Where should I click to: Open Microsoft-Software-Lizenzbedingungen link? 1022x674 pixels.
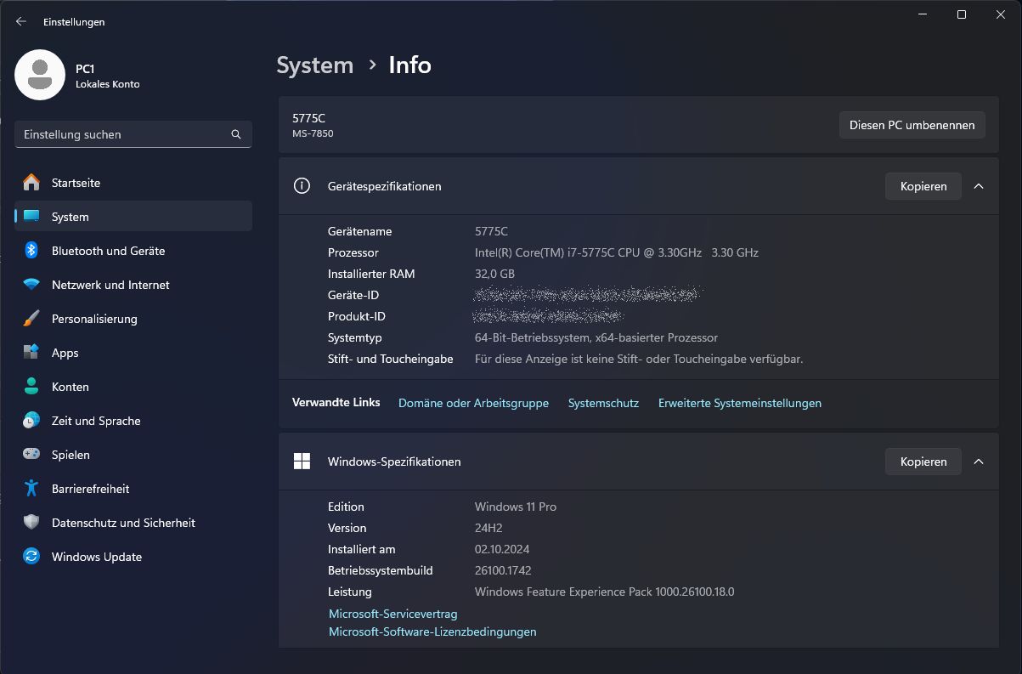pos(432,632)
